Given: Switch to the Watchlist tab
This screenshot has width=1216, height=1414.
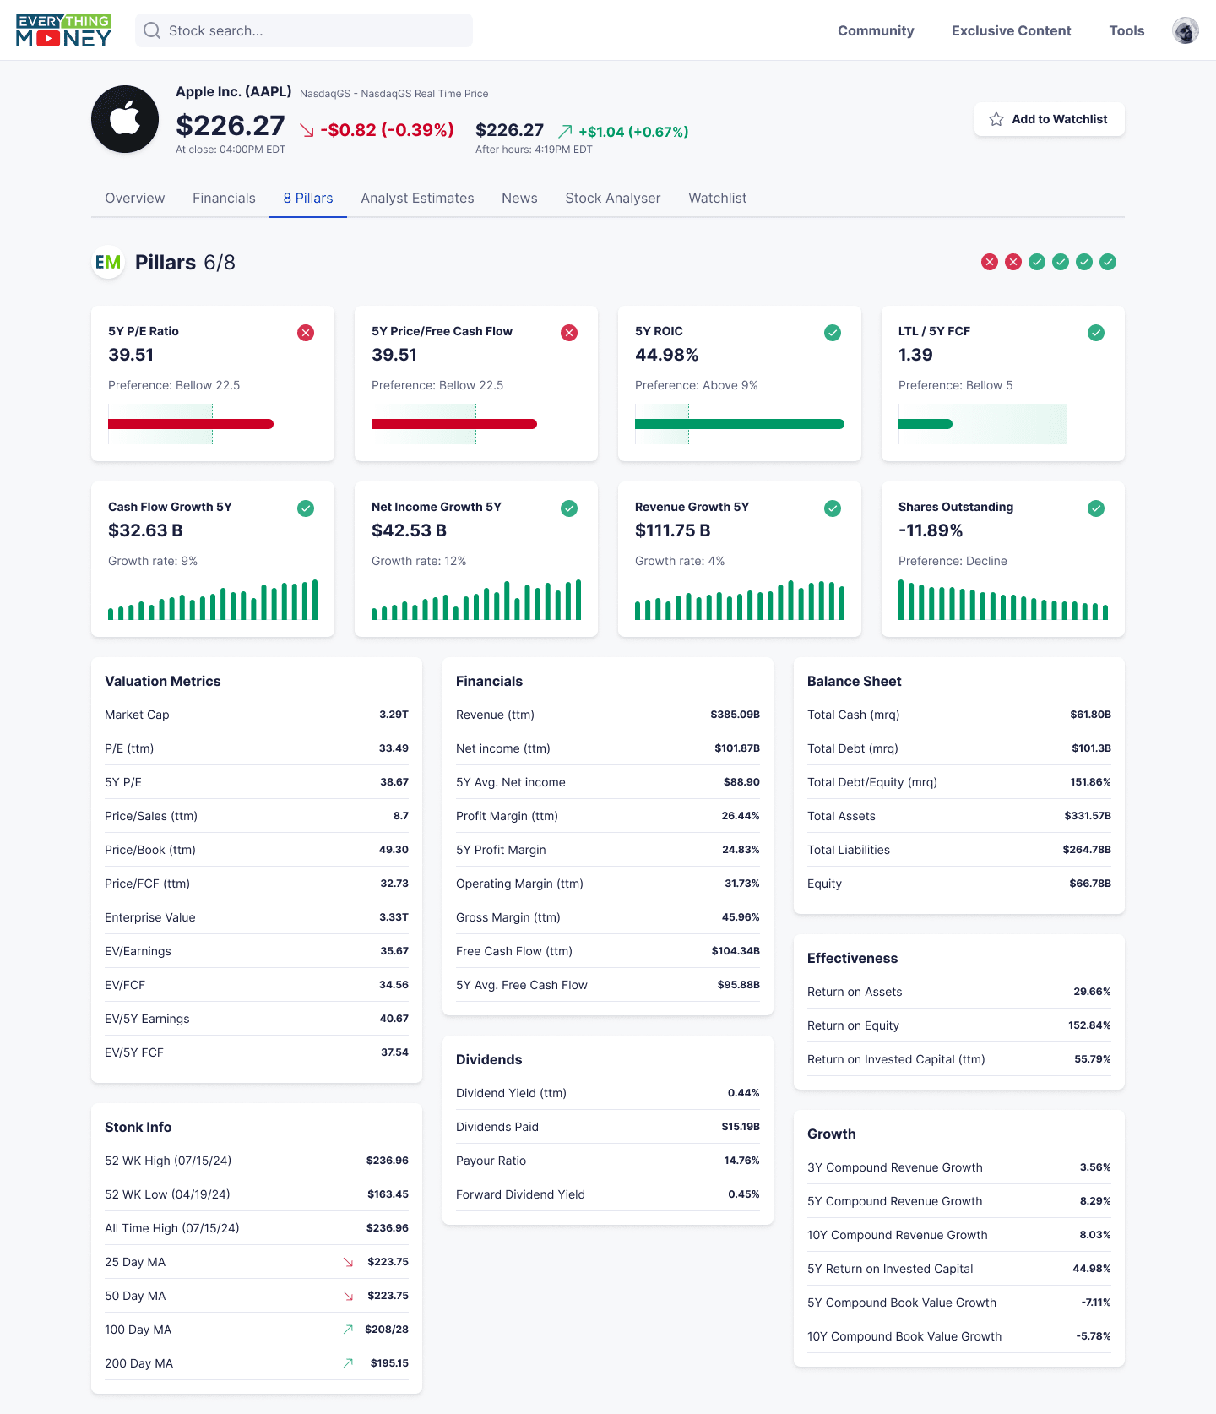Looking at the screenshot, I should point(718,198).
